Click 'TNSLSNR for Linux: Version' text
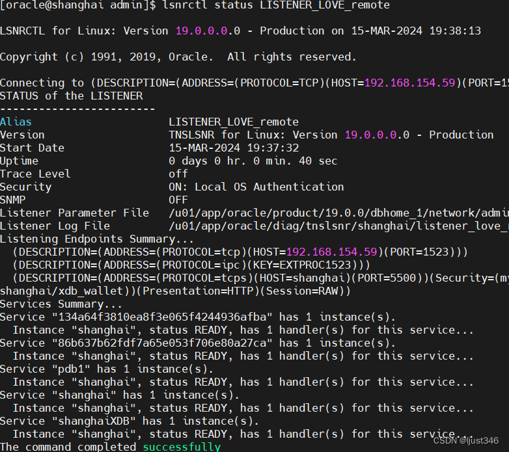Screen dimensions: 509x452 pos(253,135)
